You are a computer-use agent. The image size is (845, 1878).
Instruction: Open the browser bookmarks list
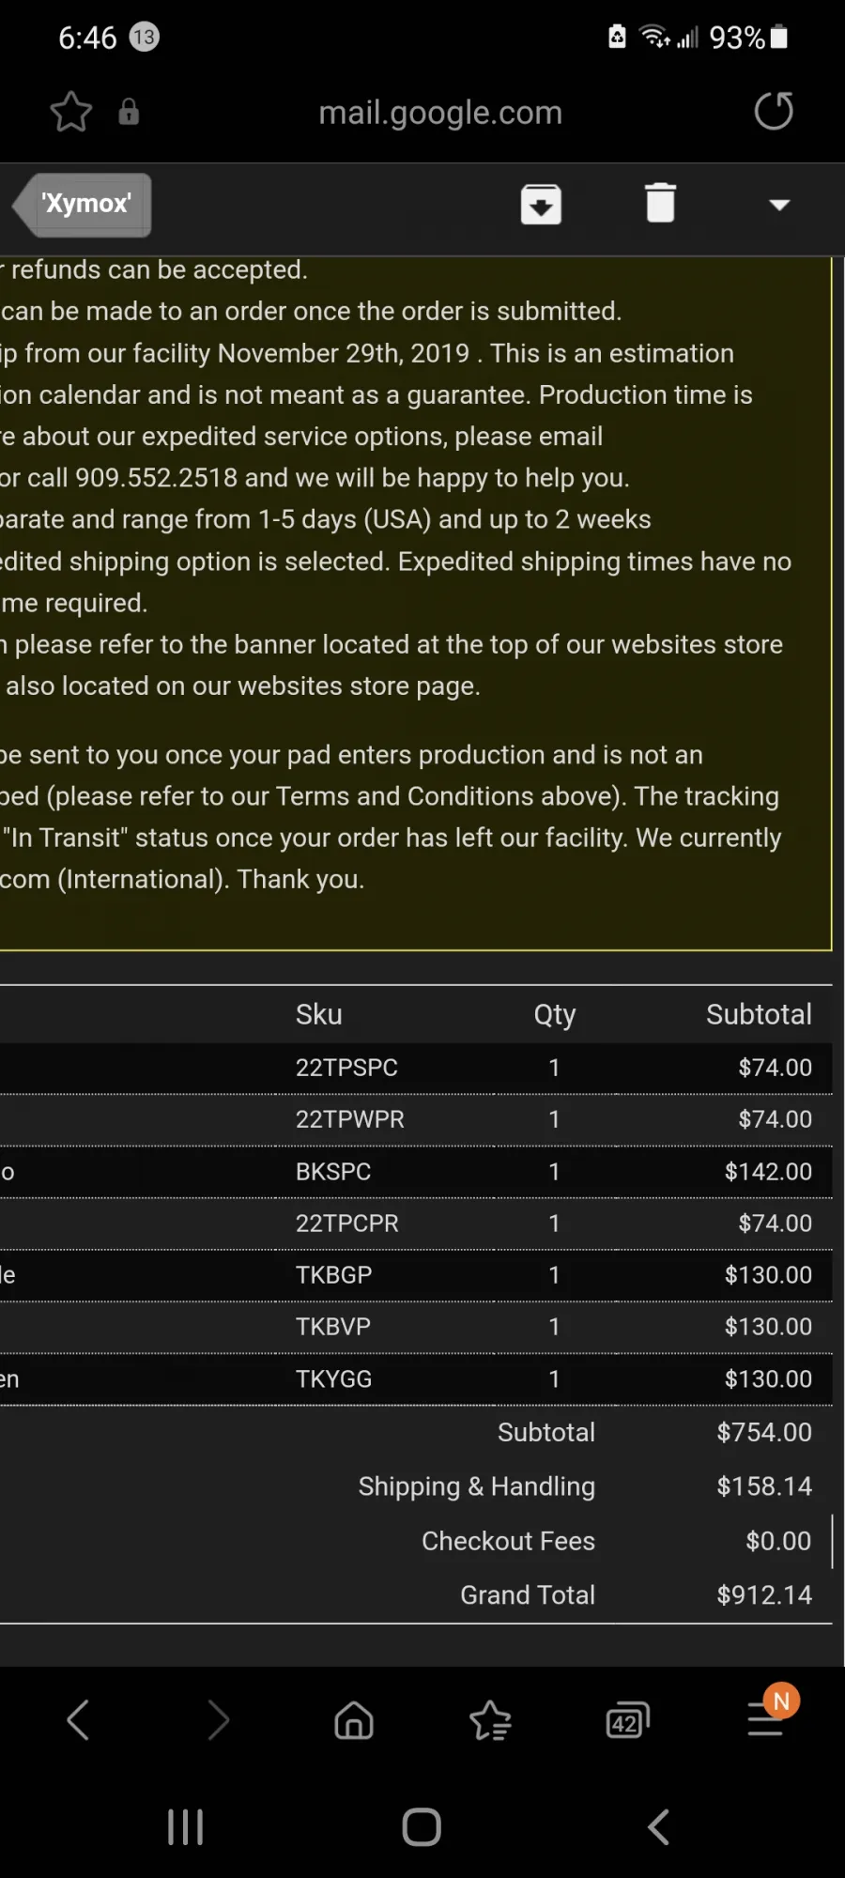490,1721
